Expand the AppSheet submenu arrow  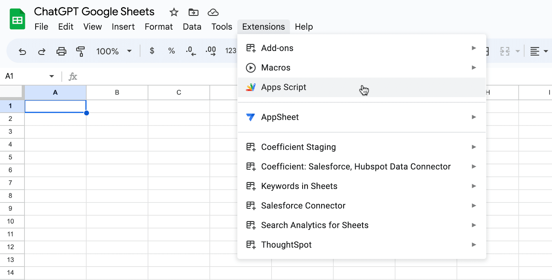pyautogui.click(x=474, y=117)
